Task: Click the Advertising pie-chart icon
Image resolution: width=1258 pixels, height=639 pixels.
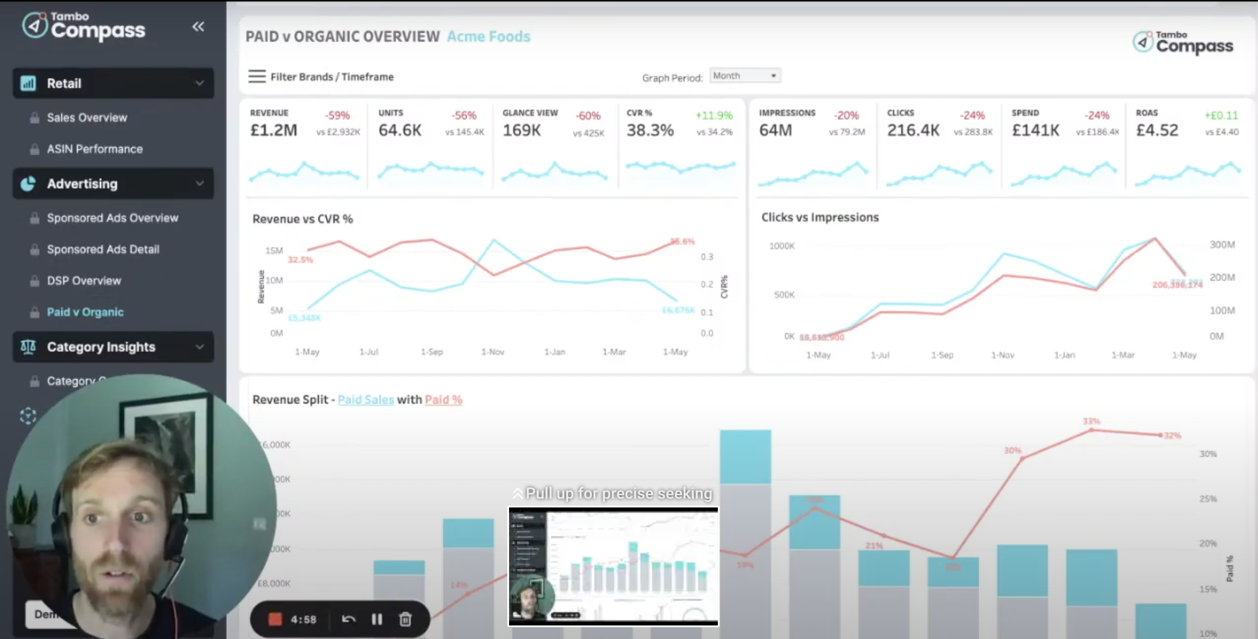Action: pos(28,184)
